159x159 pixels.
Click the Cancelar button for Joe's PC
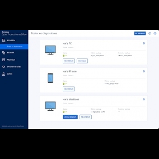[82, 61]
